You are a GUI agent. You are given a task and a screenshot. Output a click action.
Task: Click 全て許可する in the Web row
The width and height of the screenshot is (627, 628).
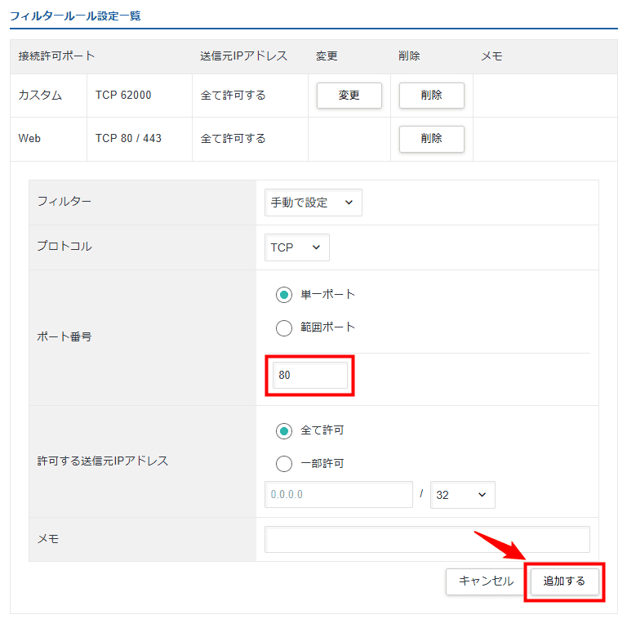click(233, 139)
